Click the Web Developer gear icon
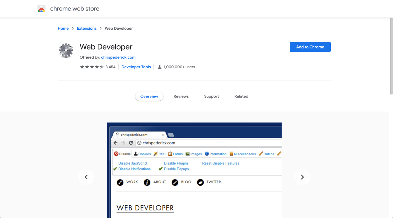The height and width of the screenshot is (218, 393). click(66, 50)
